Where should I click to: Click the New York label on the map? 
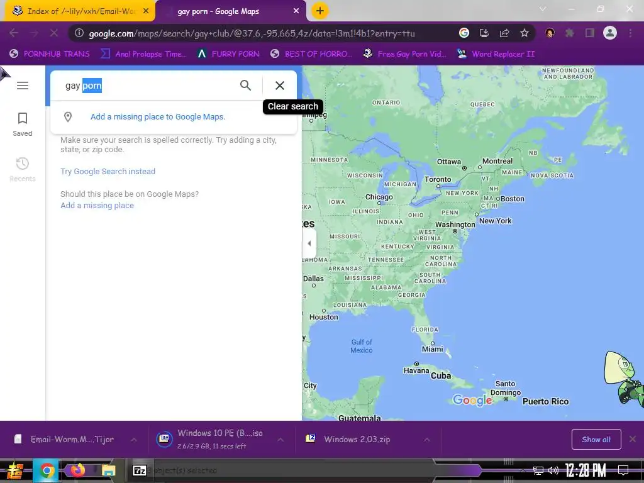496,221
